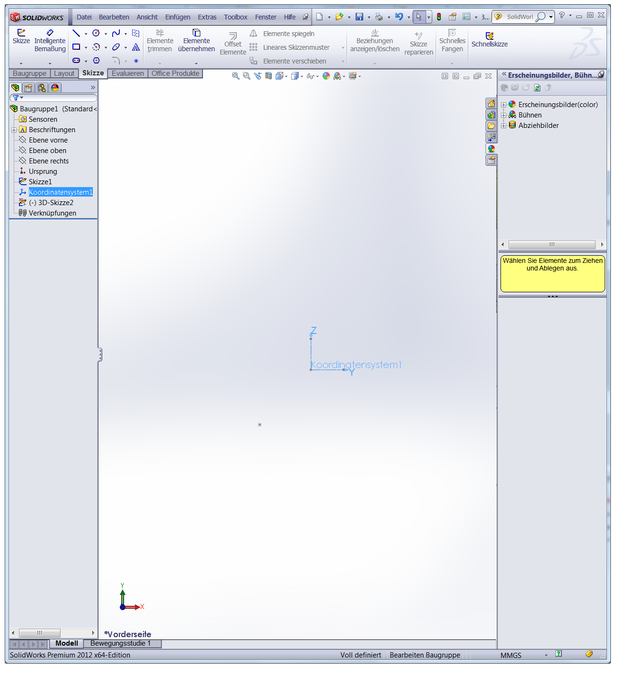Click the feature tree filter field
The width and height of the screenshot is (617, 675).
pos(54,98)
